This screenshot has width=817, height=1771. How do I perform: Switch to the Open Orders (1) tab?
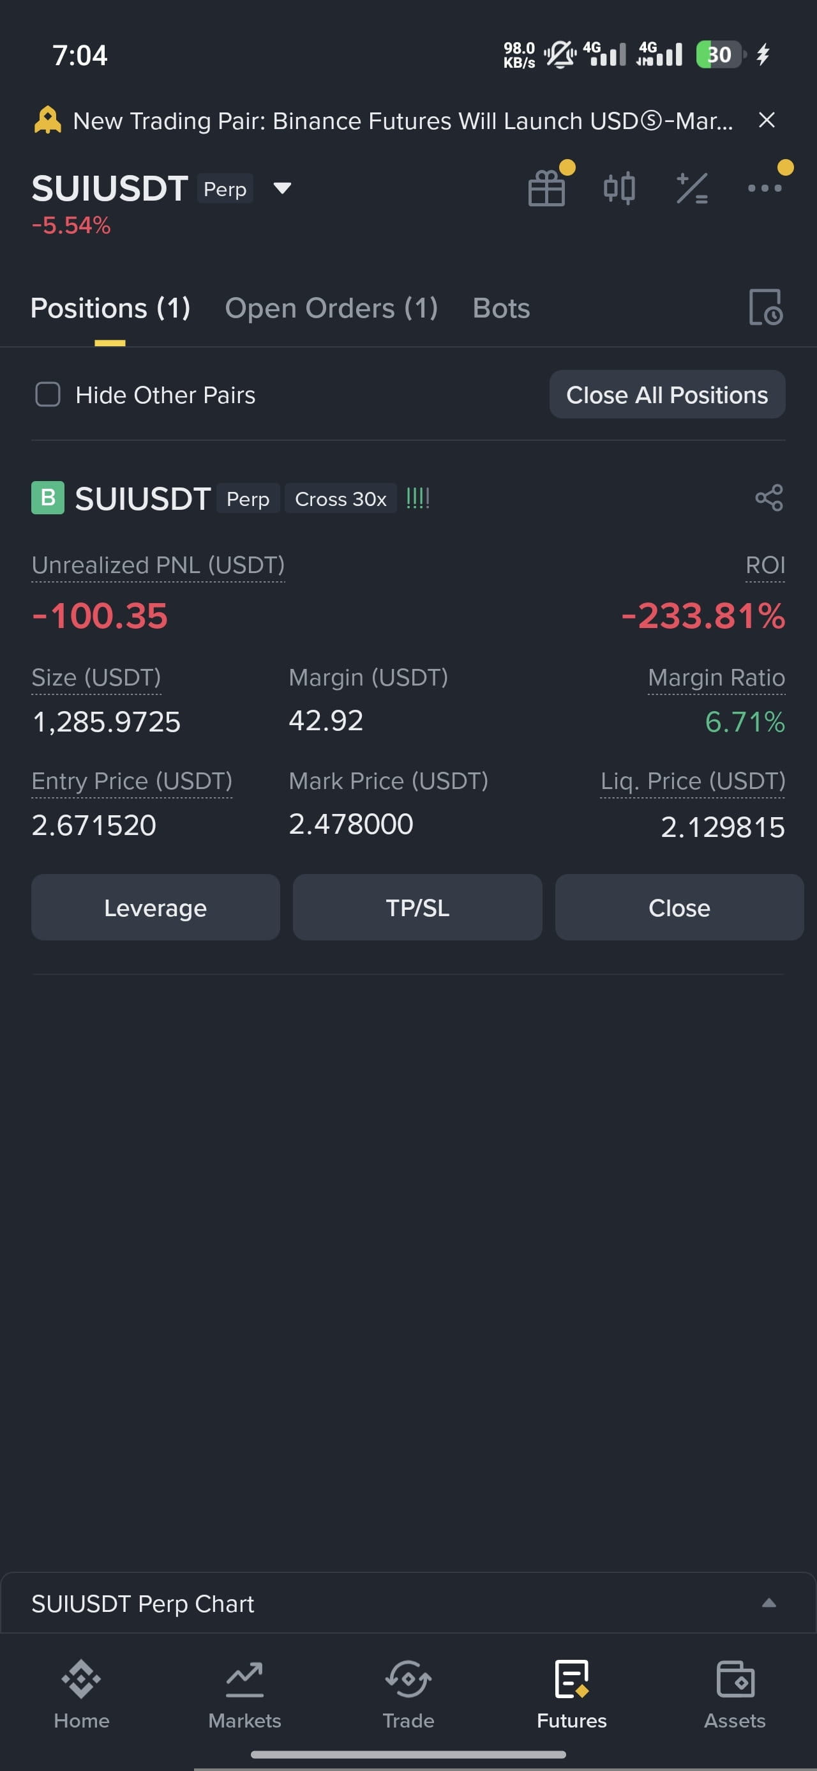pyautogui.click(x=331, y=308)
